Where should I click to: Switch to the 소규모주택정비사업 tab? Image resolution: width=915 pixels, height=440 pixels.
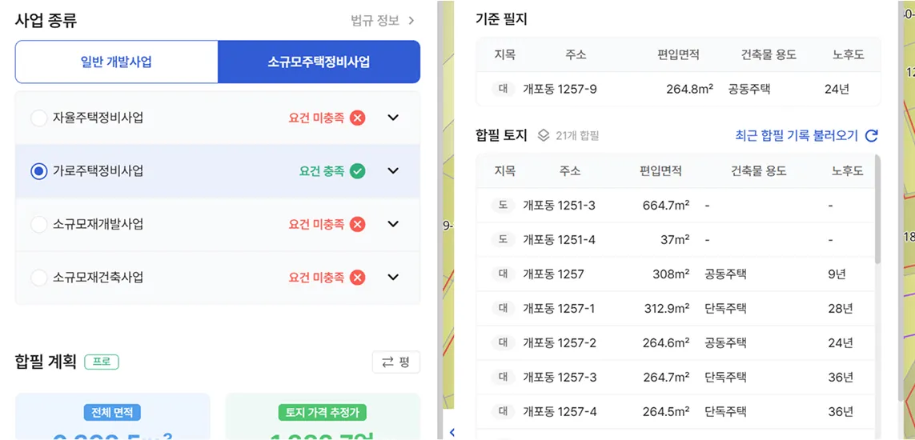pyautogui.click(x=319, y=62)
